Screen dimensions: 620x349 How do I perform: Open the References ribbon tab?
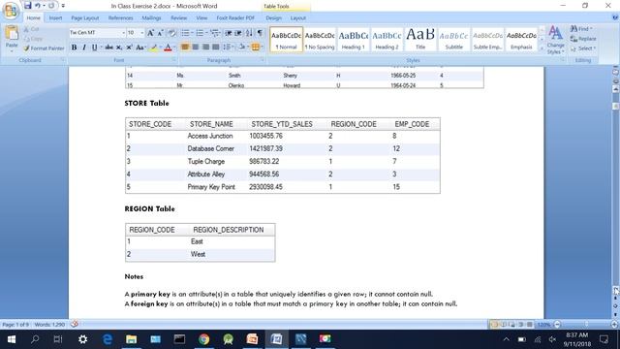tap(120, 18)
